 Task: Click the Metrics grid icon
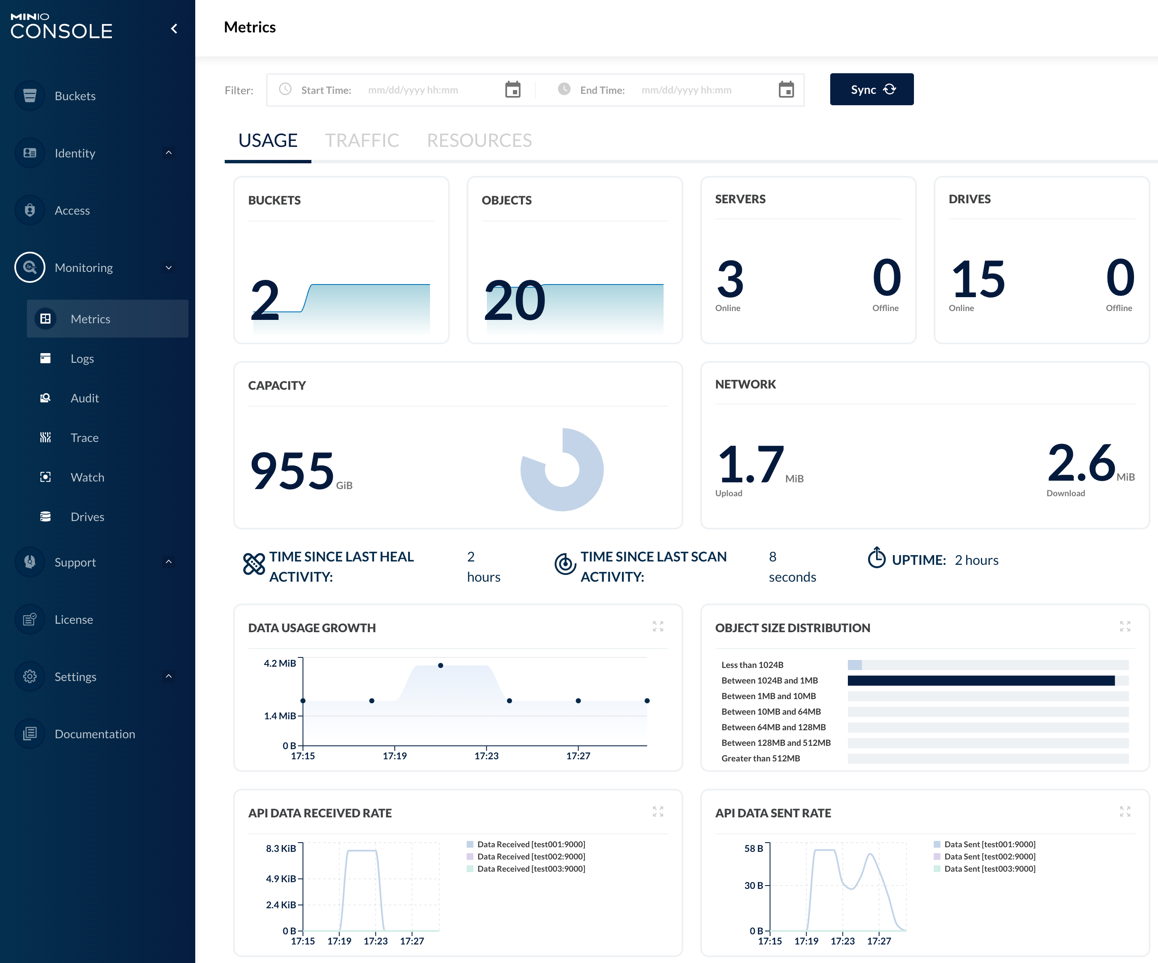coord(46,319)
